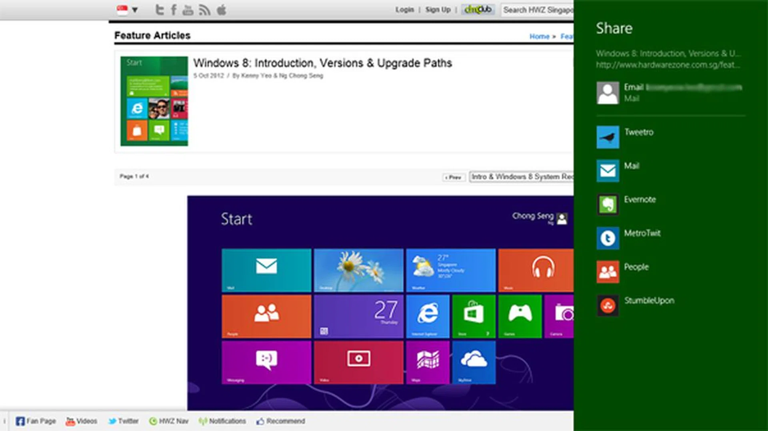Click the Sign Up link
Viewport: 768px width, 431px height.
point(438,10)
